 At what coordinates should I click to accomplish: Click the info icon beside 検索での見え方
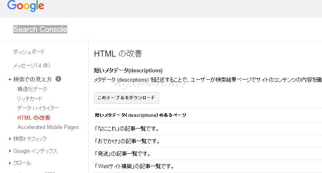(58, 79)
